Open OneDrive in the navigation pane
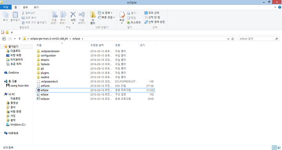The image size is (282, 150). click(13, 73)
